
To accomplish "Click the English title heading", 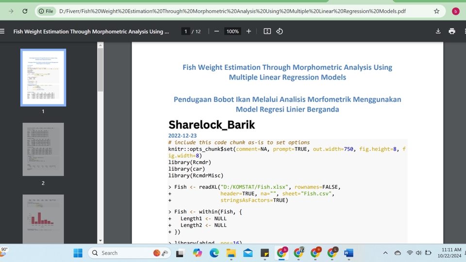I will click(x=287, y=72).
